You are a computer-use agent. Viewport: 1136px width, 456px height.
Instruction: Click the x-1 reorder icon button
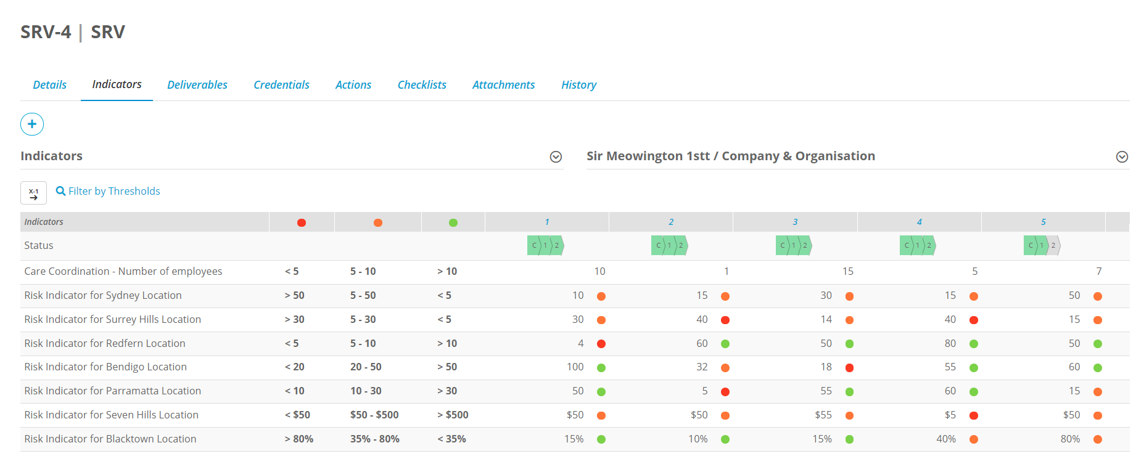pyautogui.click(x=33, y=193)
